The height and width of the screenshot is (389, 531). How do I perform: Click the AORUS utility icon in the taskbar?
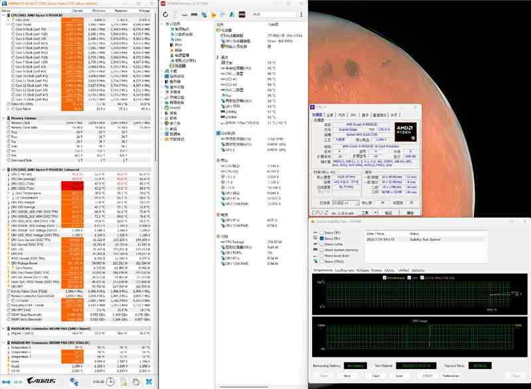[41, 381]
